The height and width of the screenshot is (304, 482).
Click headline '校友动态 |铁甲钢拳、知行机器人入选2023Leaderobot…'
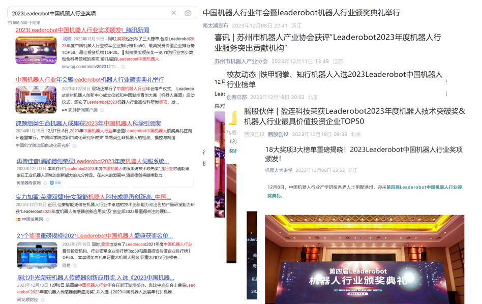(335, 79)
